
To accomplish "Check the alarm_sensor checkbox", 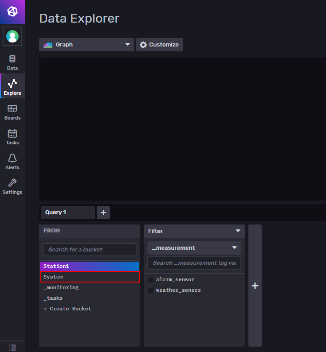I will pos(151,279).
